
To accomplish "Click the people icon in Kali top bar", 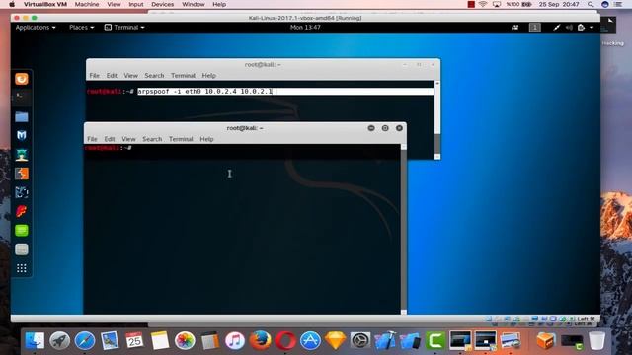I will (515, 28).
